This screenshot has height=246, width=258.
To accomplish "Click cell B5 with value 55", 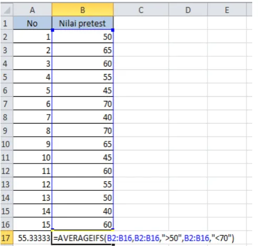I will [82, 77].
